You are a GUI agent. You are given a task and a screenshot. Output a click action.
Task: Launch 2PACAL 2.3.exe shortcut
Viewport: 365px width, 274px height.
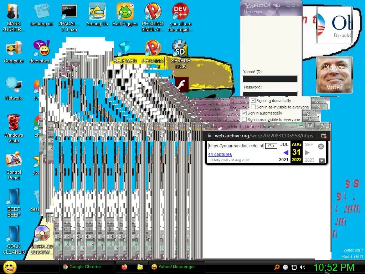[x=69, y=17]
